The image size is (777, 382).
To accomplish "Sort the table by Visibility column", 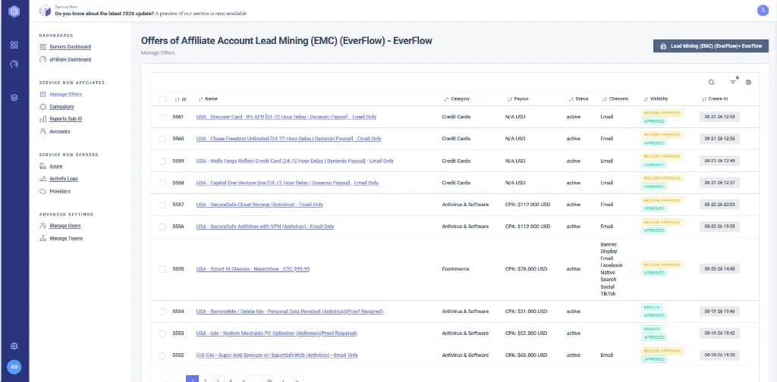I will click(656, 99).
